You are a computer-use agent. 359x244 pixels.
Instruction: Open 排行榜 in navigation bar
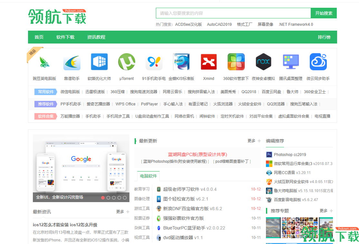(324, 37)
